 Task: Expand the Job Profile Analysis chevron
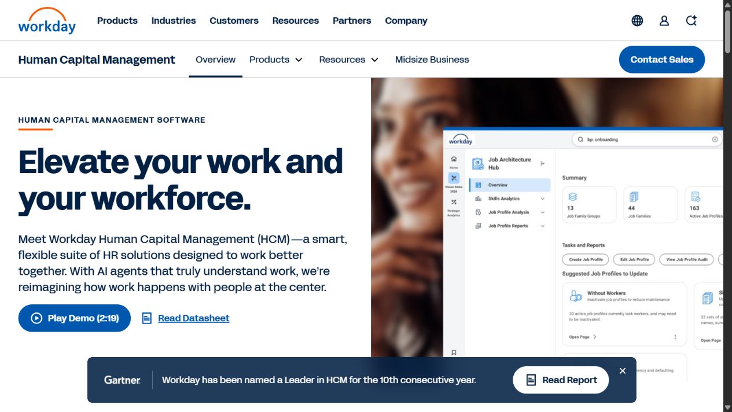(x=543, y=212)
